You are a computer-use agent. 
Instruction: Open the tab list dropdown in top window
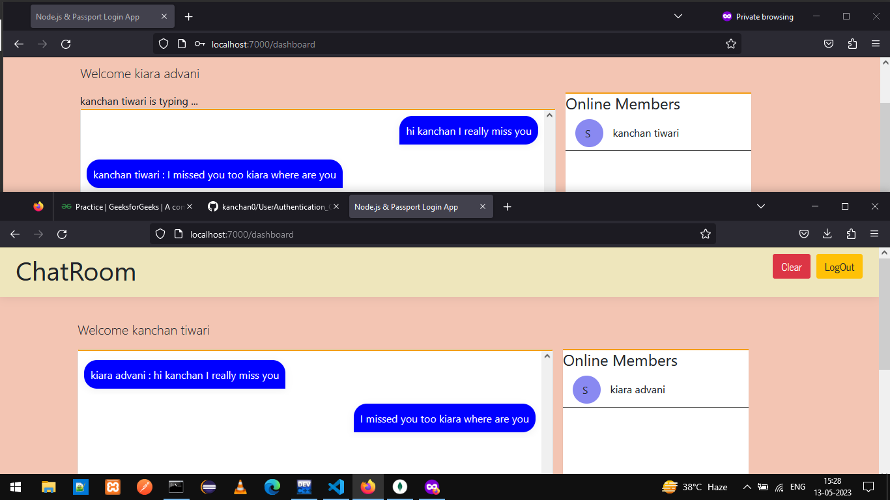678,16
